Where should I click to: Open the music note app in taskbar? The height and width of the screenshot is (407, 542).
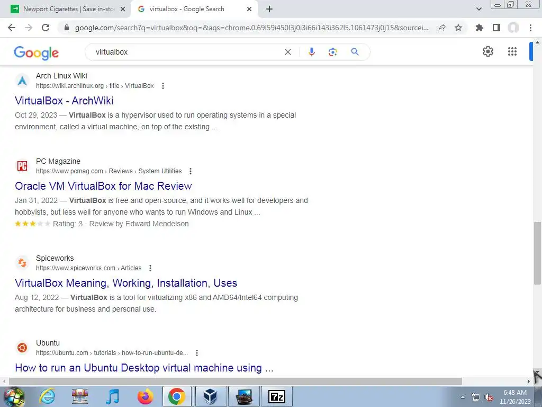coord(113,396)
